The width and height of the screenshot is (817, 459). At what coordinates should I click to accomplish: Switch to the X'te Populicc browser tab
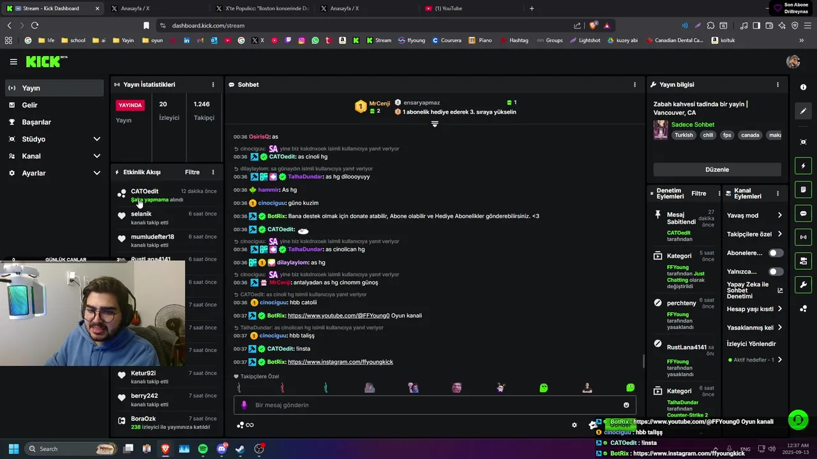[x=262, y=8]
